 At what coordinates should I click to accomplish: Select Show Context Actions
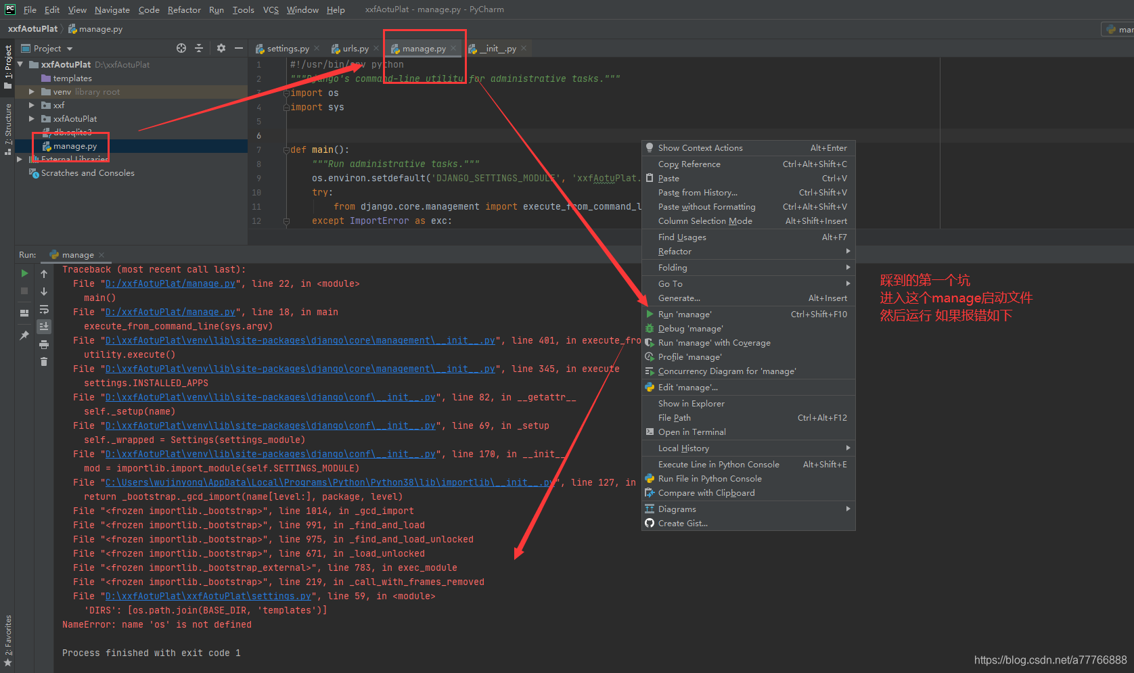pyautogui.click(x=748, y=148)
